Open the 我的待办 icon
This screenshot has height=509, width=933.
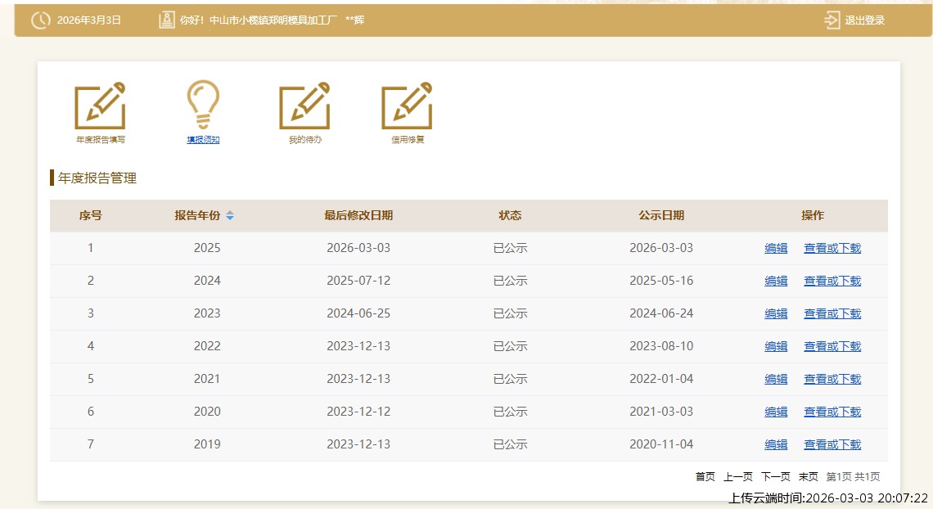tap(304, 106)
